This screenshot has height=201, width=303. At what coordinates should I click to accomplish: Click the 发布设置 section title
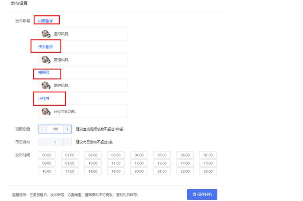coord(19,3)
